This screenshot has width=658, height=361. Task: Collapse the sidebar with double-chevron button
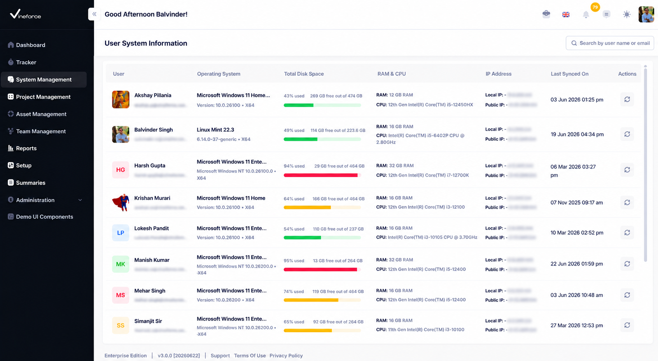click(x=94, y=14)
